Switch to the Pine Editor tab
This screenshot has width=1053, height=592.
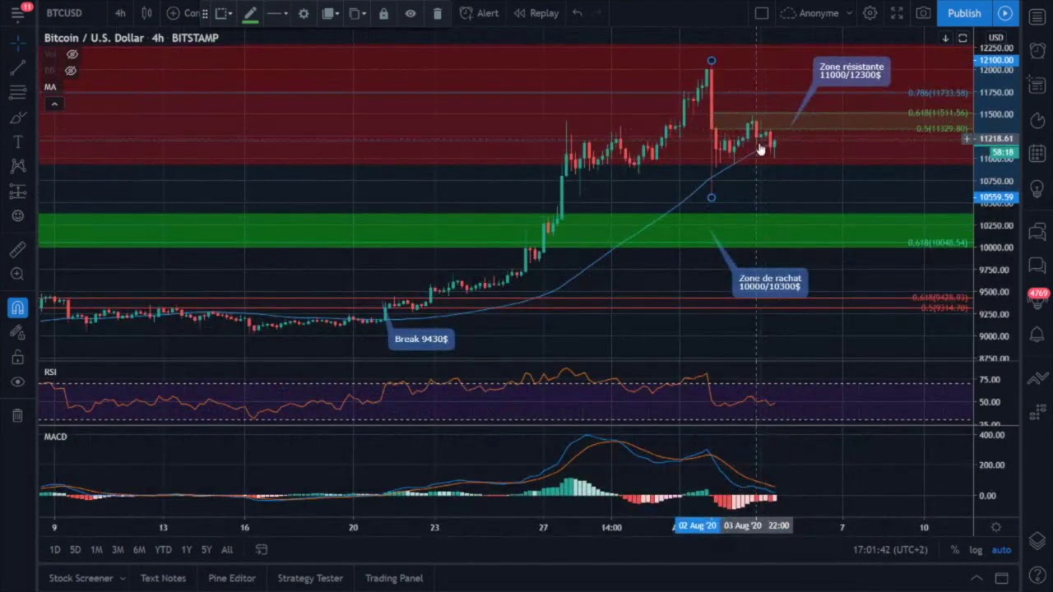pyautogui.click(x=232, y=578)
